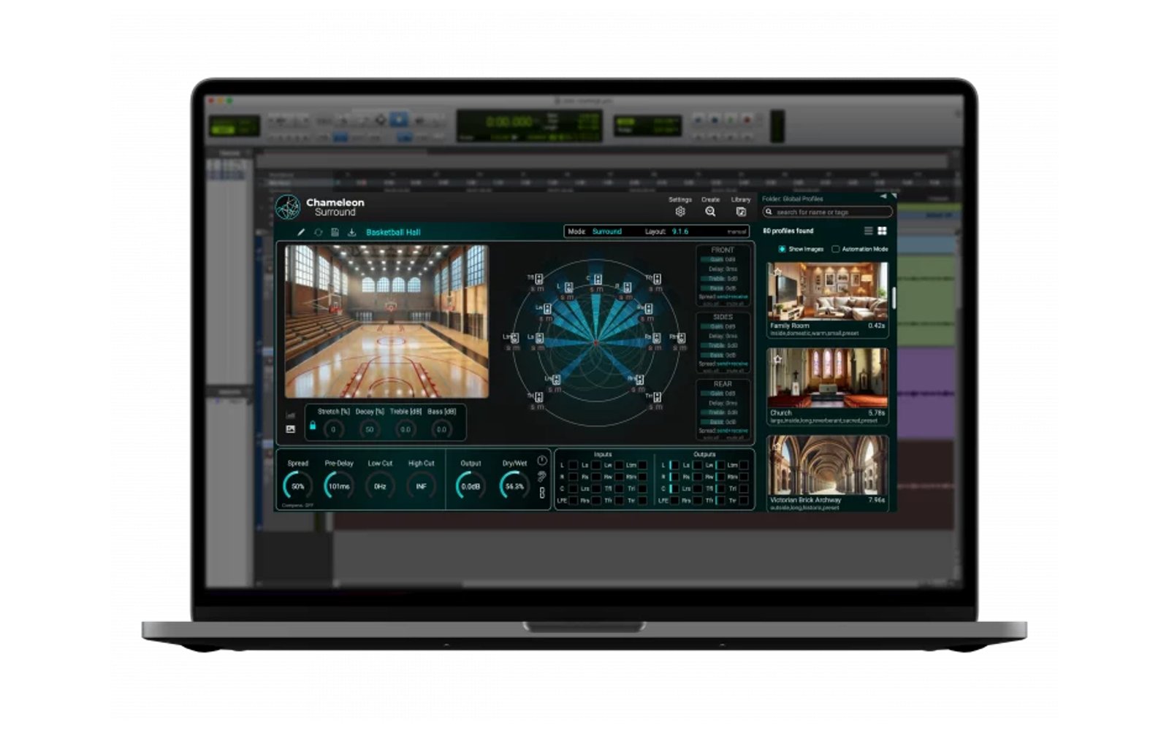Click the download arrow icon in preset bar
This screenshot has height=730, width=1169.
(351, 232)
